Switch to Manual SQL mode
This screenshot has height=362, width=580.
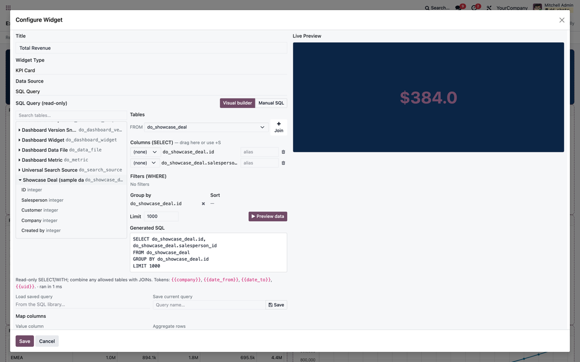coord(271,103)
